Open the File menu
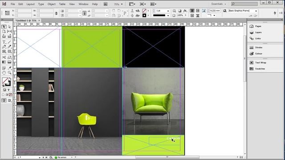 (12, 4)
